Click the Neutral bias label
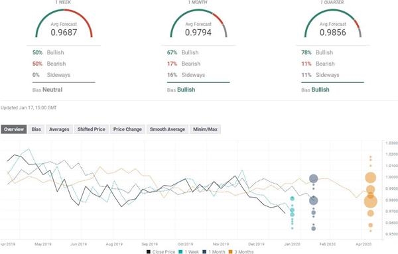Screen dimensions: 398x254 pyautogui.click(x=52, y=90)
